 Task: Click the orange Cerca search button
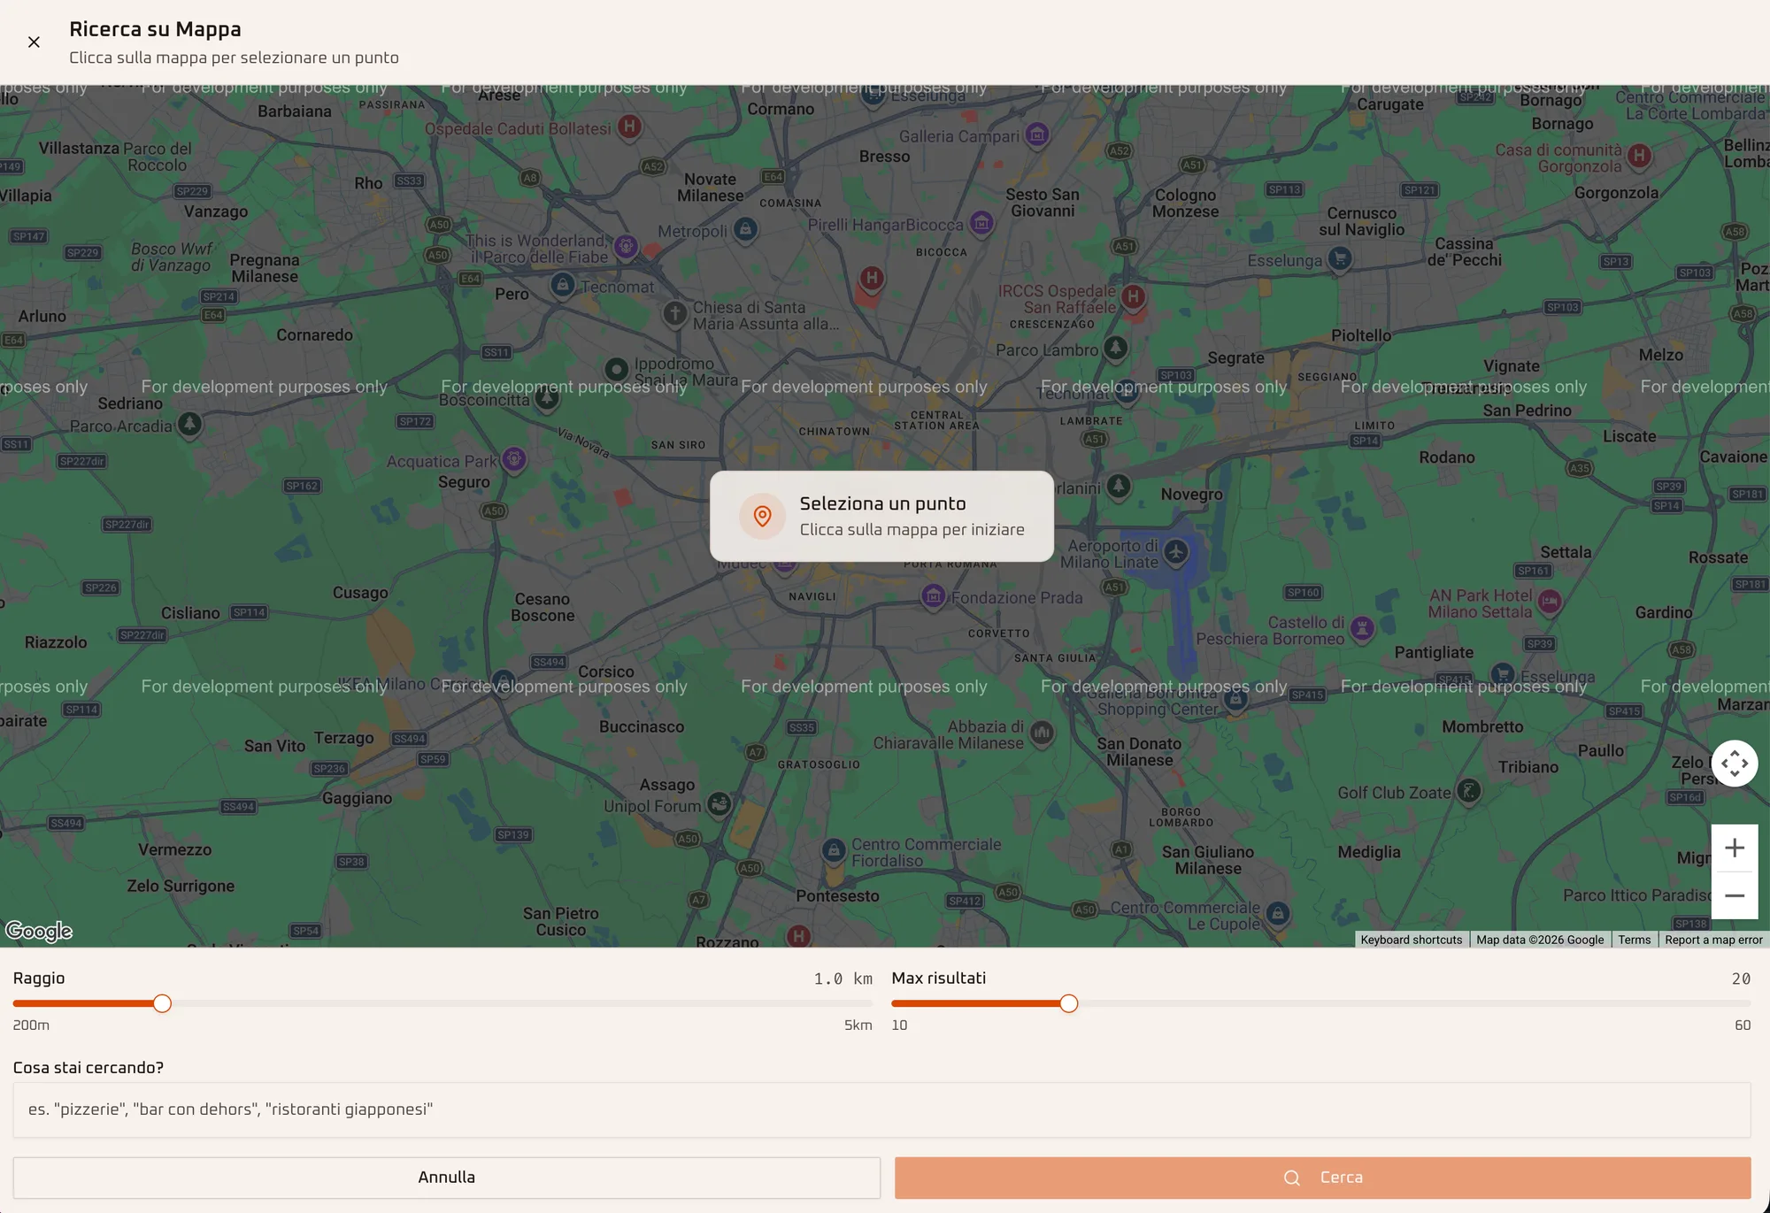(x=1322, y=1178)
